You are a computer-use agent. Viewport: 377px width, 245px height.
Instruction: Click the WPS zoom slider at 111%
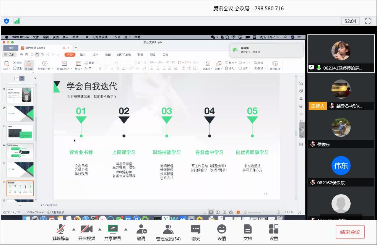tap(262, 212)
